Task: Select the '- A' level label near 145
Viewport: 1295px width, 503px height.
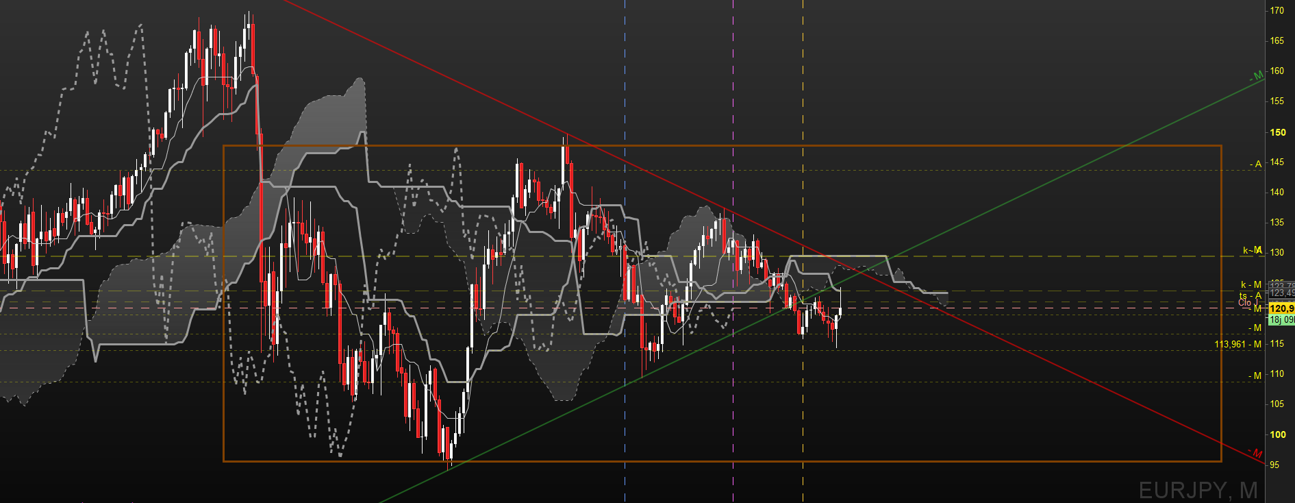Action: click(1255, 164)
